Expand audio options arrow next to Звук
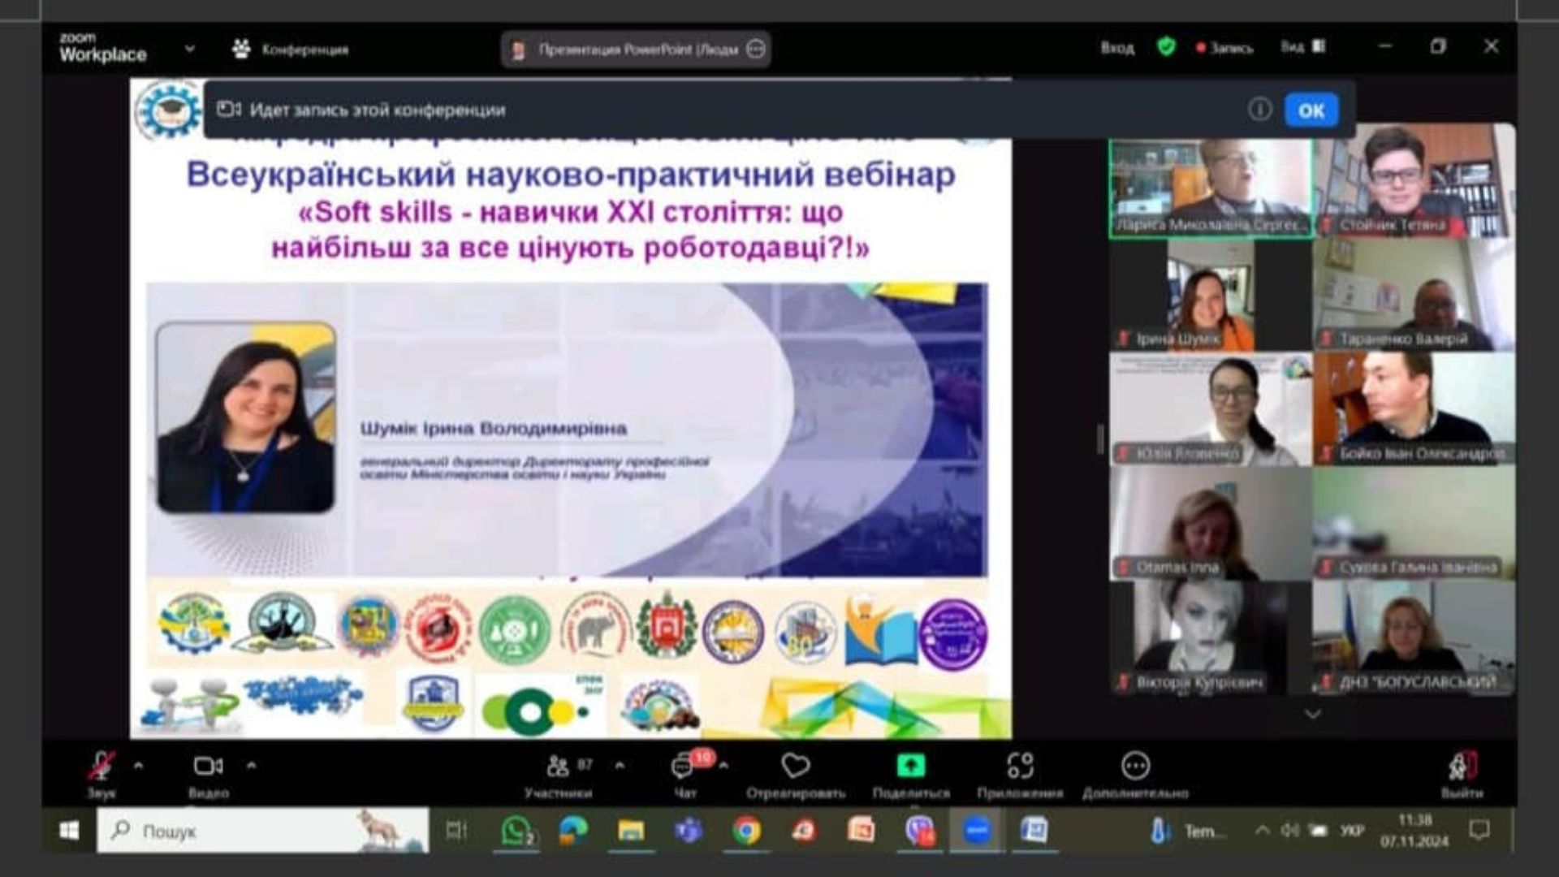Image resolution: width=1559 pixels, height=877 pixels. pos(138,765)
